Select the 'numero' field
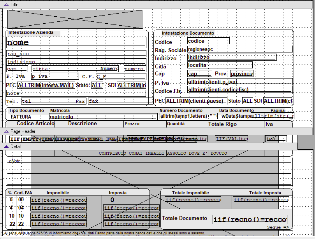The width and height of the screenshot is (315, 239). 135,68
